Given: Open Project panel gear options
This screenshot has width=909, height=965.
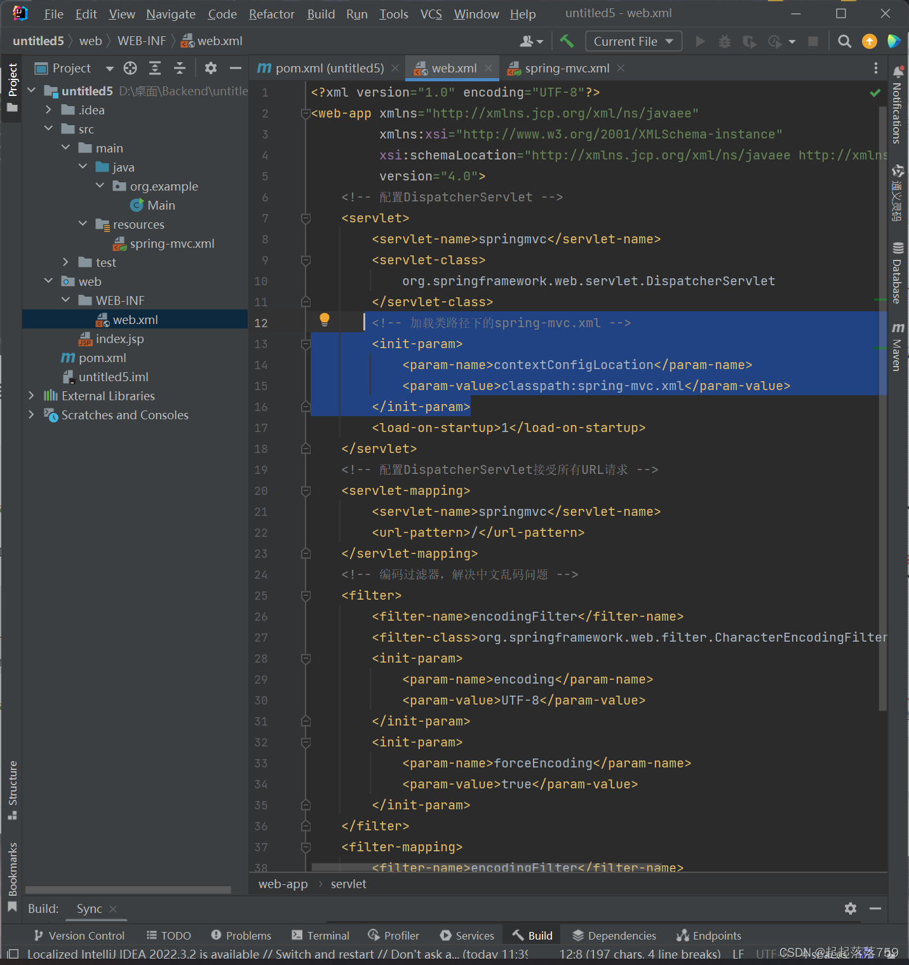Looking at the screenshot, I should [x=211, y=68].
